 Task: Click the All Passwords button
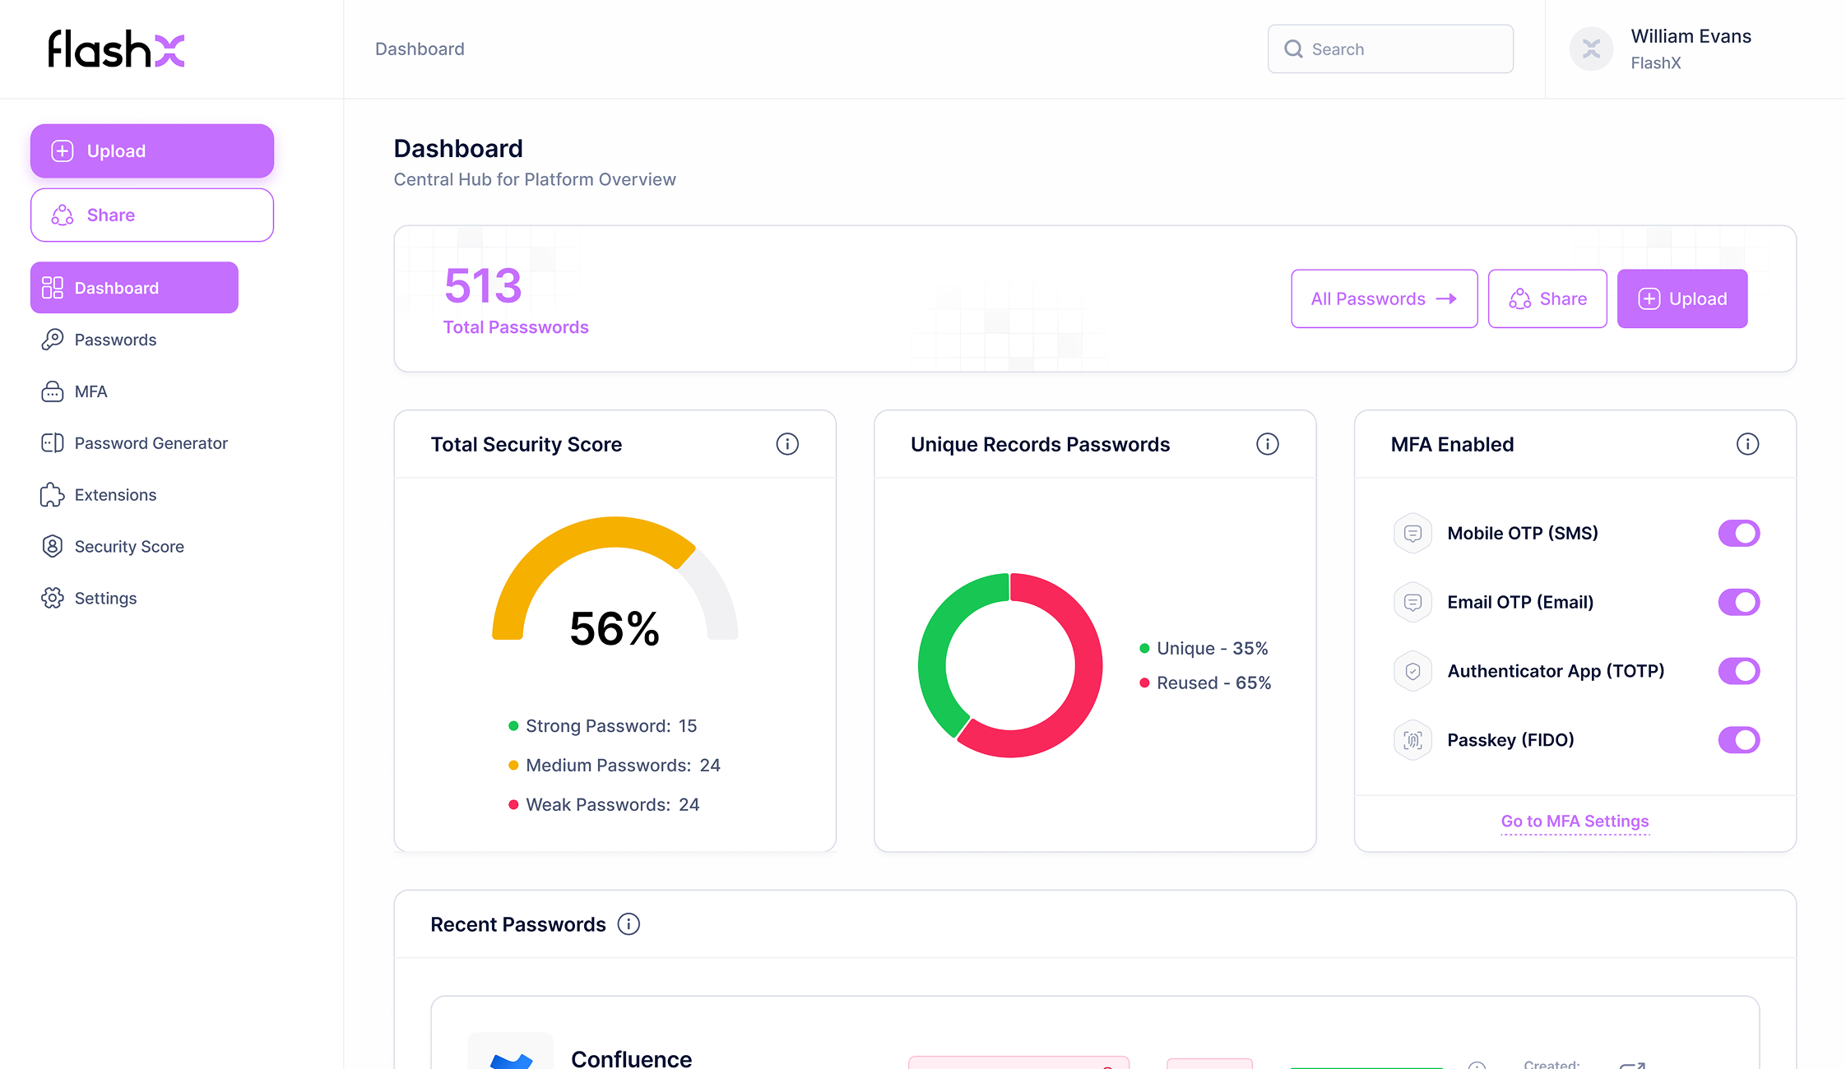click(1384, 298)
